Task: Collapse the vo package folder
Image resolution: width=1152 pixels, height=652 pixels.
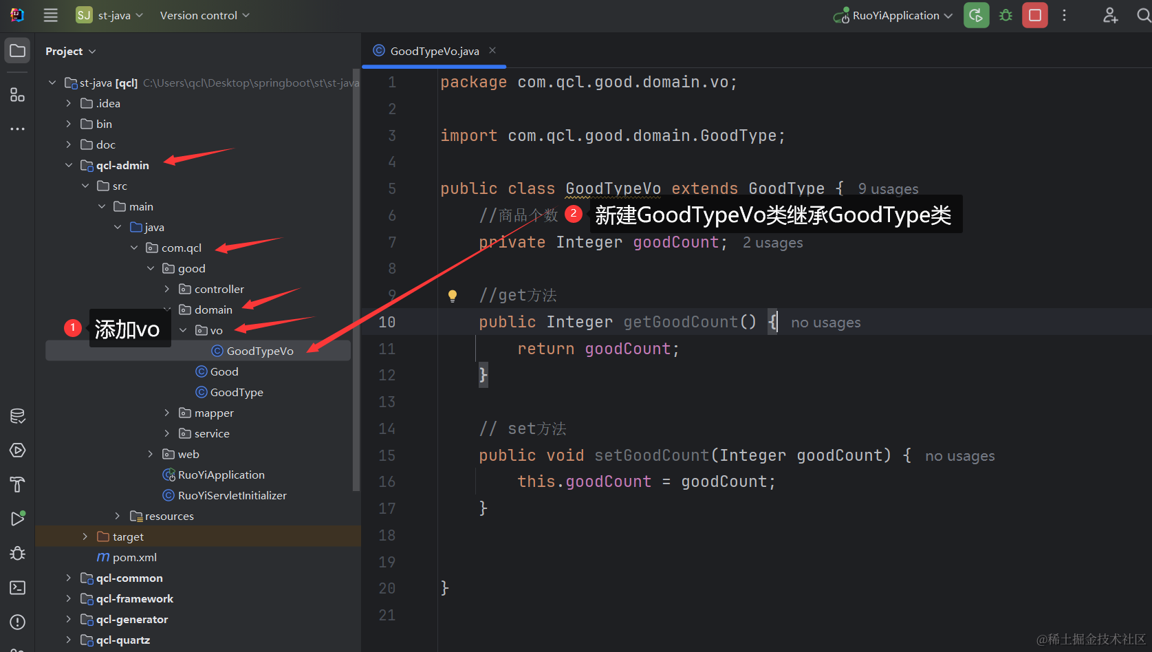Action: [x=183, y=330]
